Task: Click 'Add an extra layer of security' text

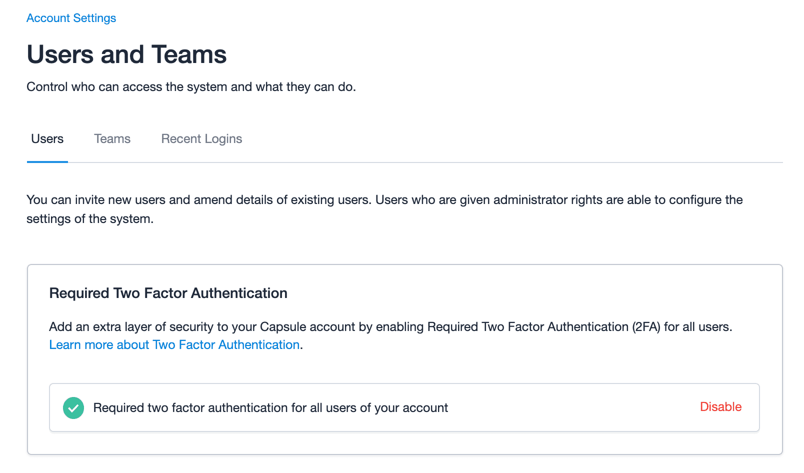Action: (390, 327)
